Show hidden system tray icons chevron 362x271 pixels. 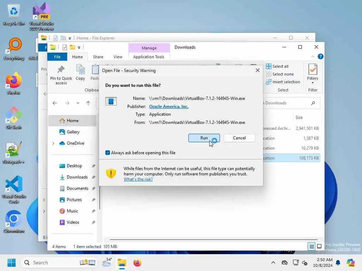click(x=273, y=263)
